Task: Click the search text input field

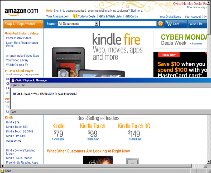Action: (128, 24)
